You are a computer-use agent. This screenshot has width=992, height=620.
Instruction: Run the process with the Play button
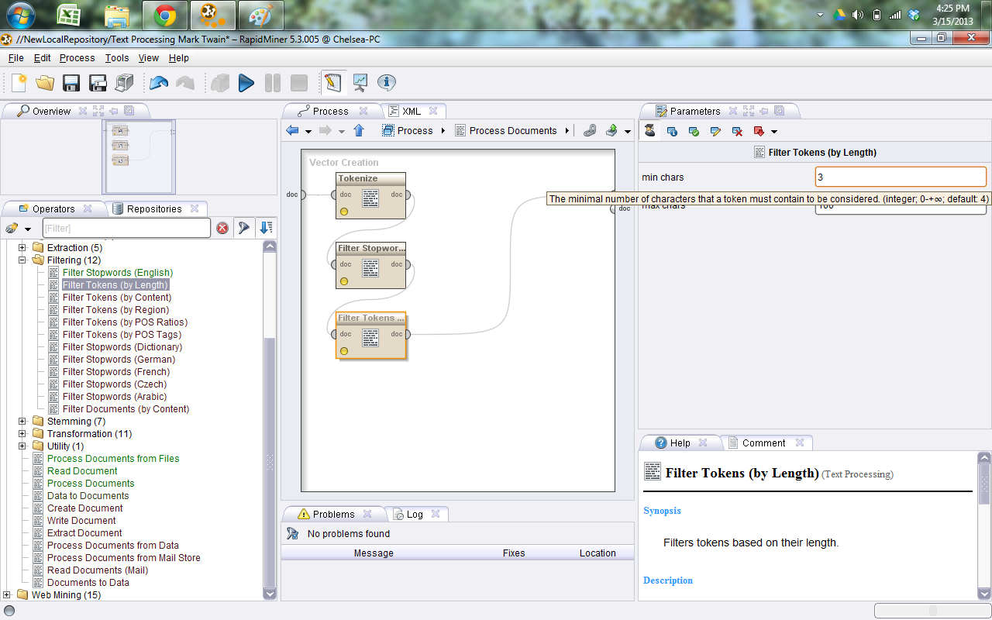[x=246, y=83]
